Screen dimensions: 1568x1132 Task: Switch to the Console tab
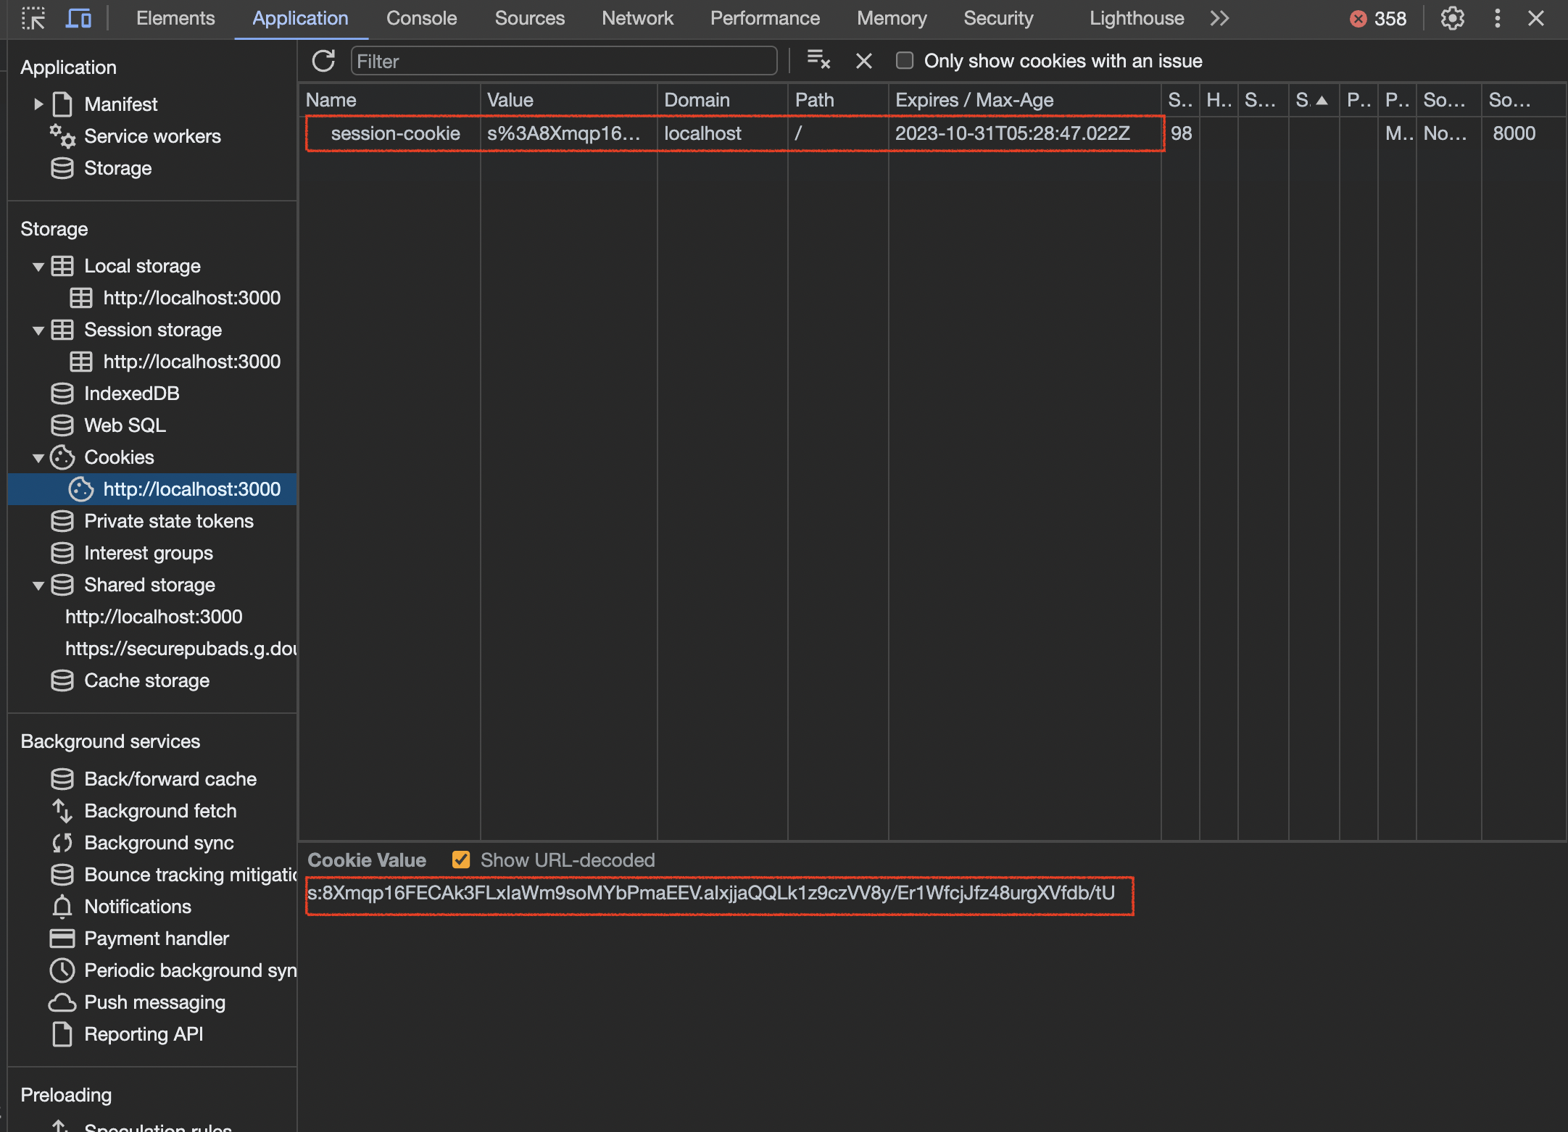(421, 18)
